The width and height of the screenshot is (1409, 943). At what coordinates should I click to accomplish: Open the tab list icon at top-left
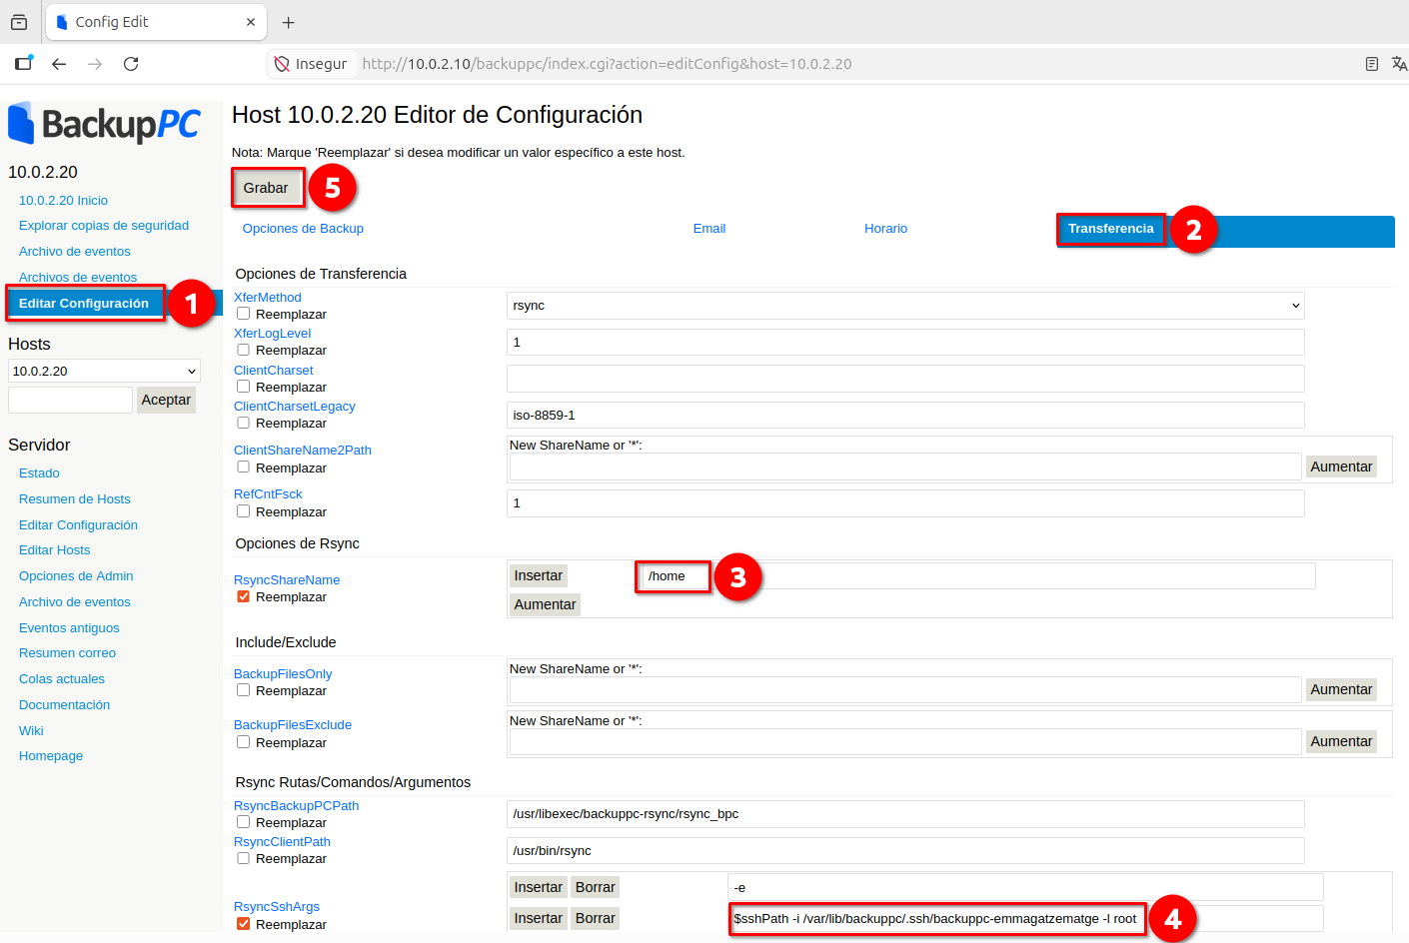coord(19,22)
